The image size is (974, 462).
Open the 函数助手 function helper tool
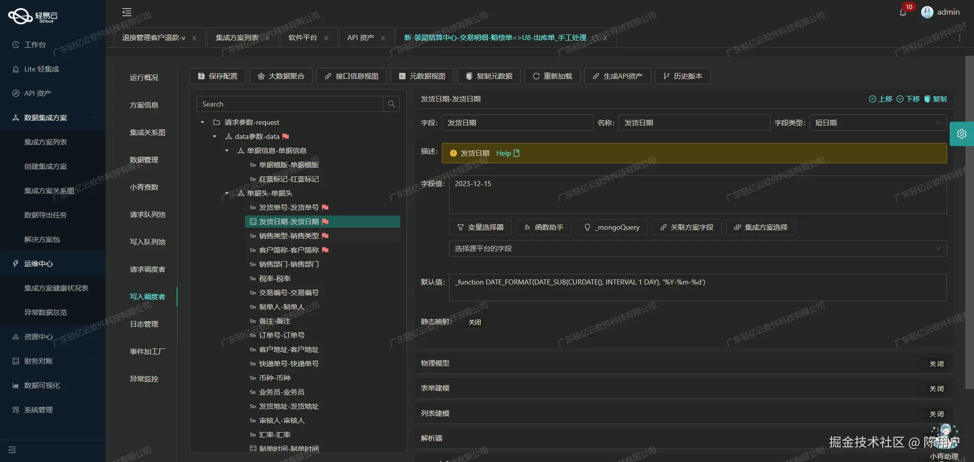[543, 227]
